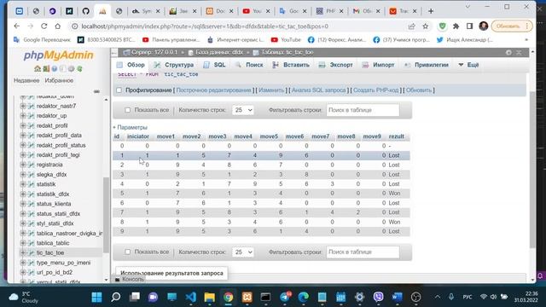Viewport: 546px width, 307px height.
Task: Click the page settings gear icon in phpMyAdmin header
Action: [508, 52]
